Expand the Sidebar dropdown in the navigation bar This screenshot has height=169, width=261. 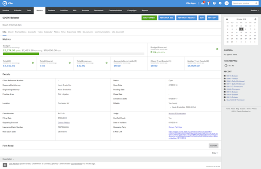pyautogui.click(x=254, y=10)
